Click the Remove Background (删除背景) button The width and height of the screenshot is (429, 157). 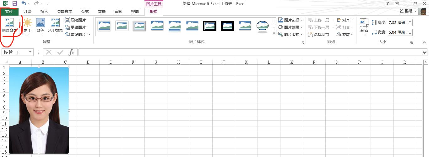click(9, 25)
